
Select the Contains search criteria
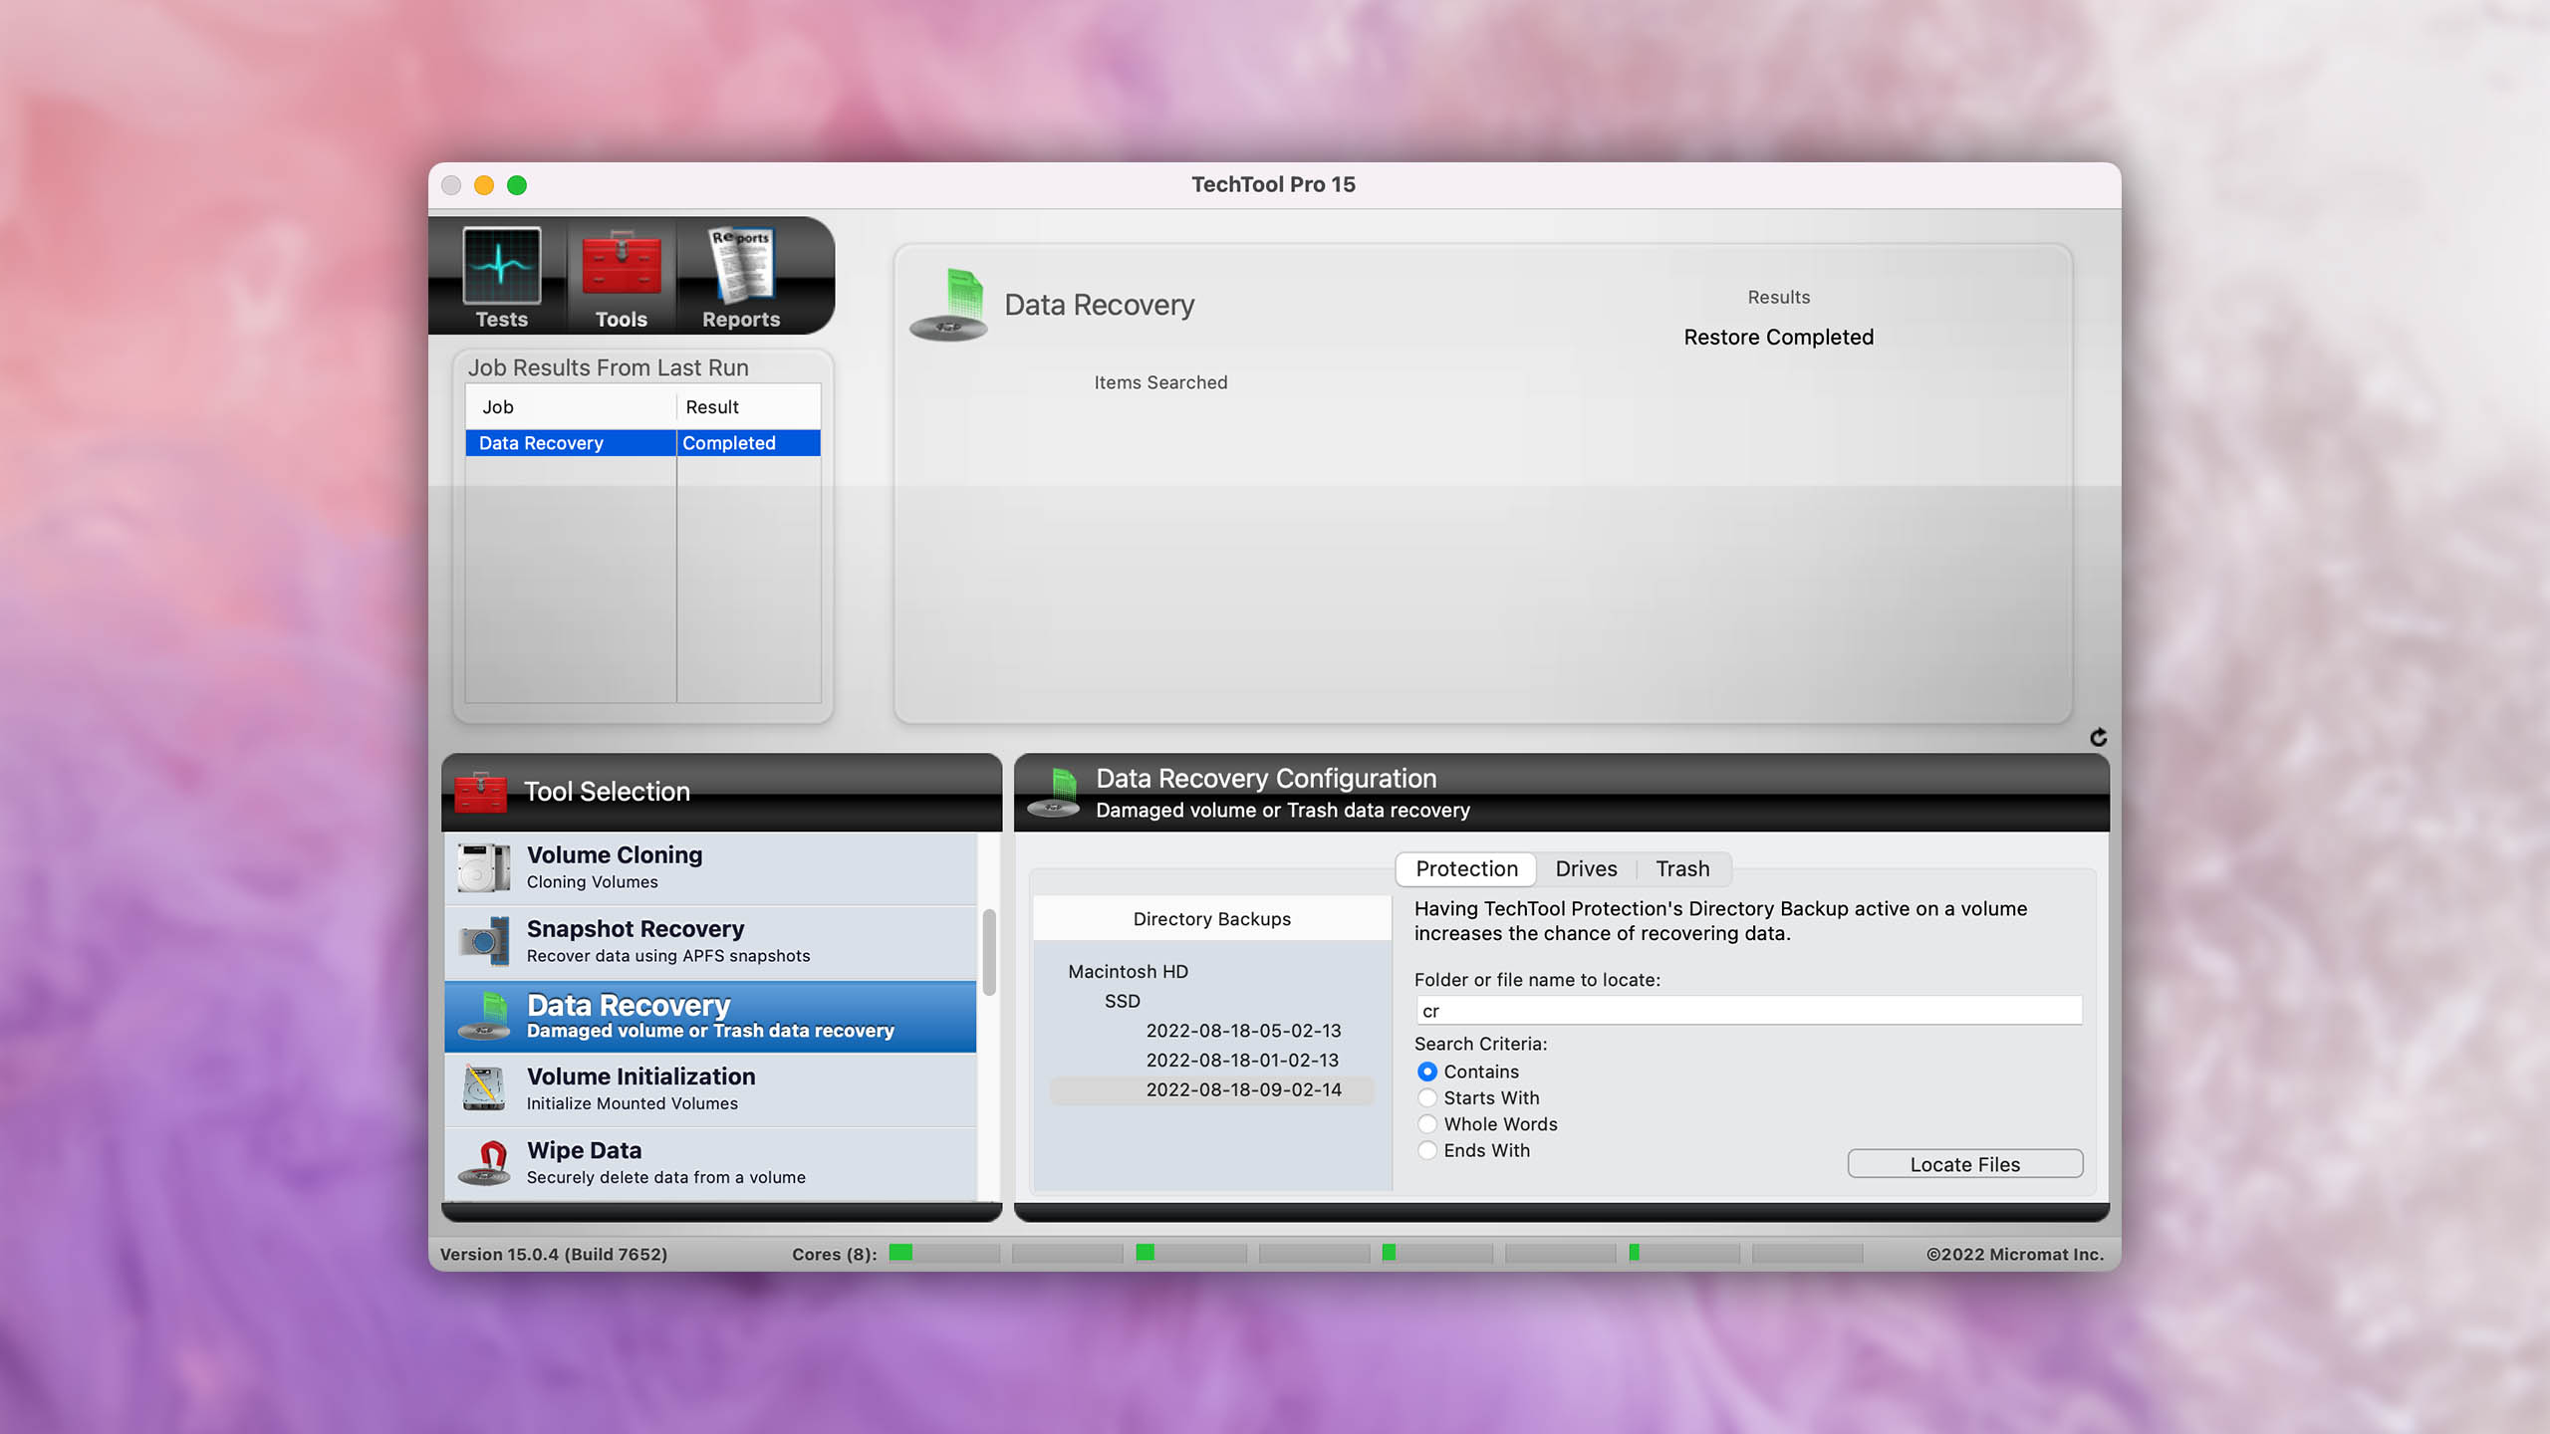point(1427,1072)
